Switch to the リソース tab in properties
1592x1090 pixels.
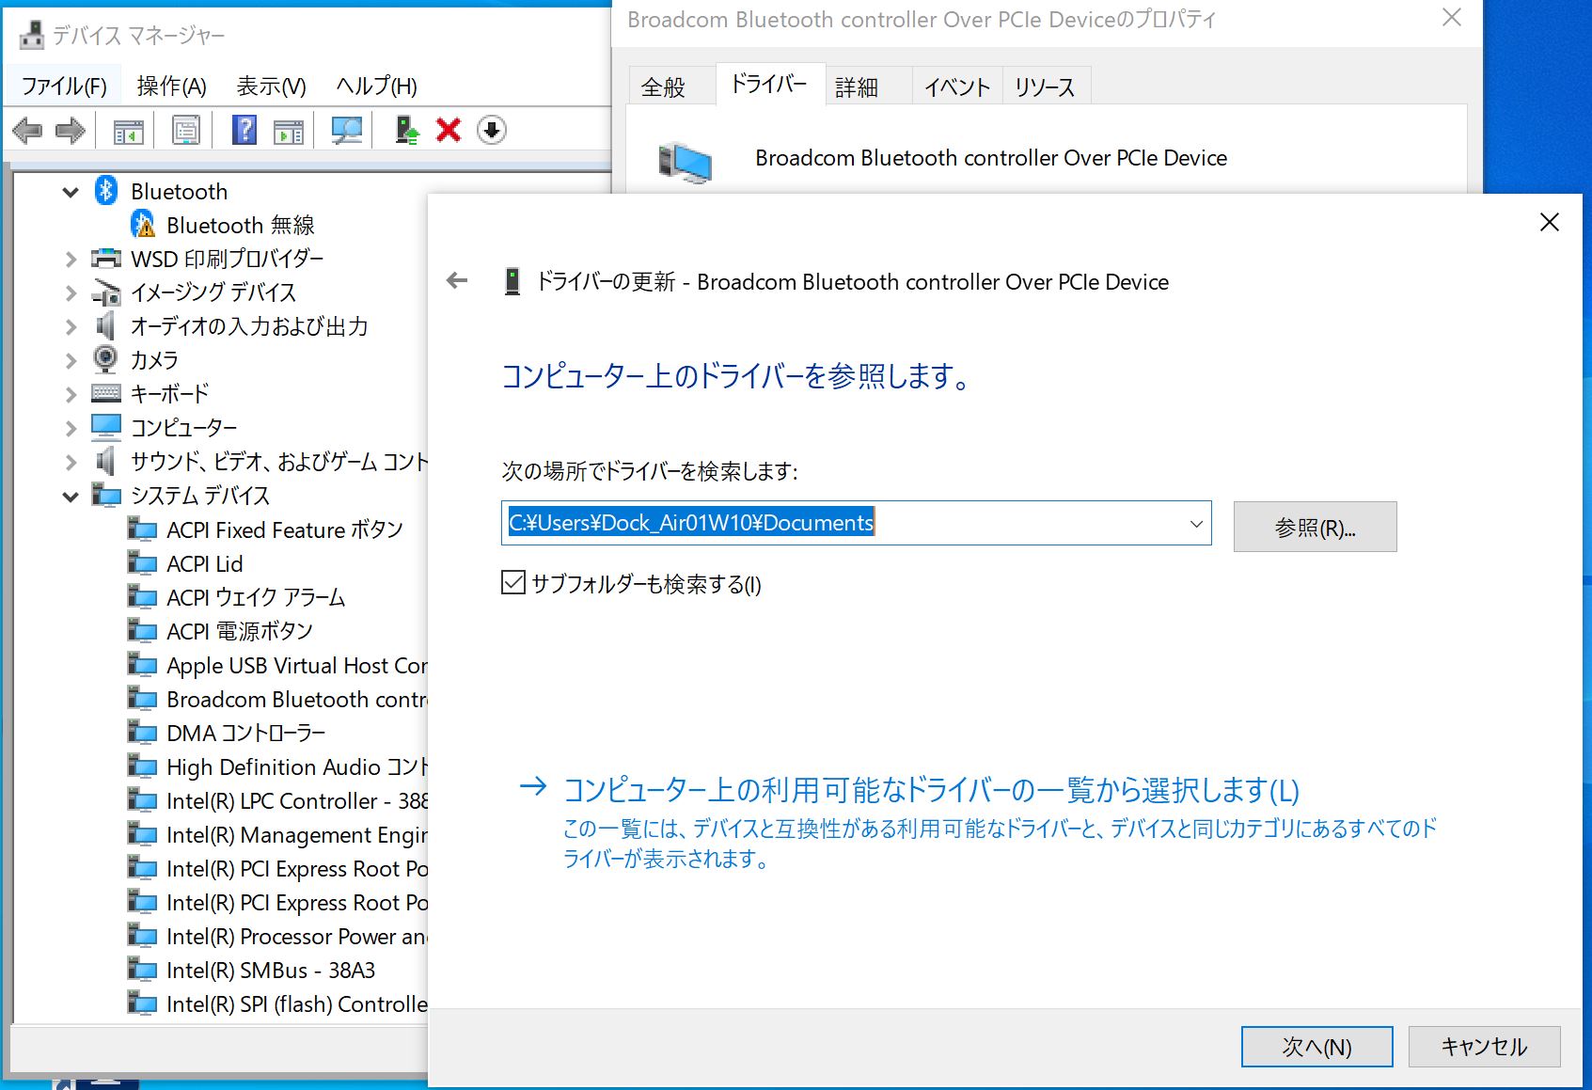point(1045,87)
